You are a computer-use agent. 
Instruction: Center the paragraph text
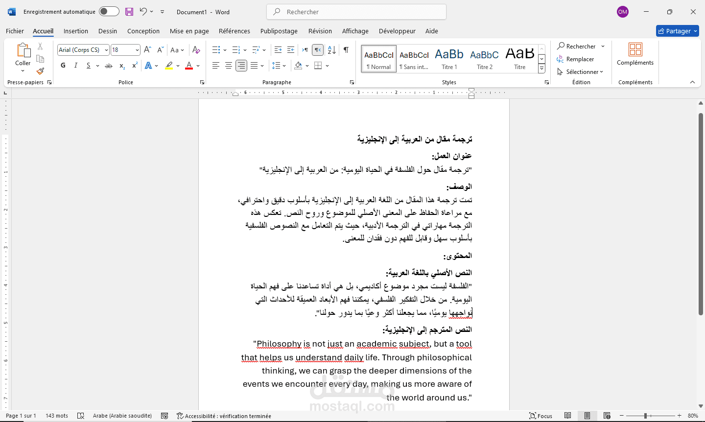(228, 66)
